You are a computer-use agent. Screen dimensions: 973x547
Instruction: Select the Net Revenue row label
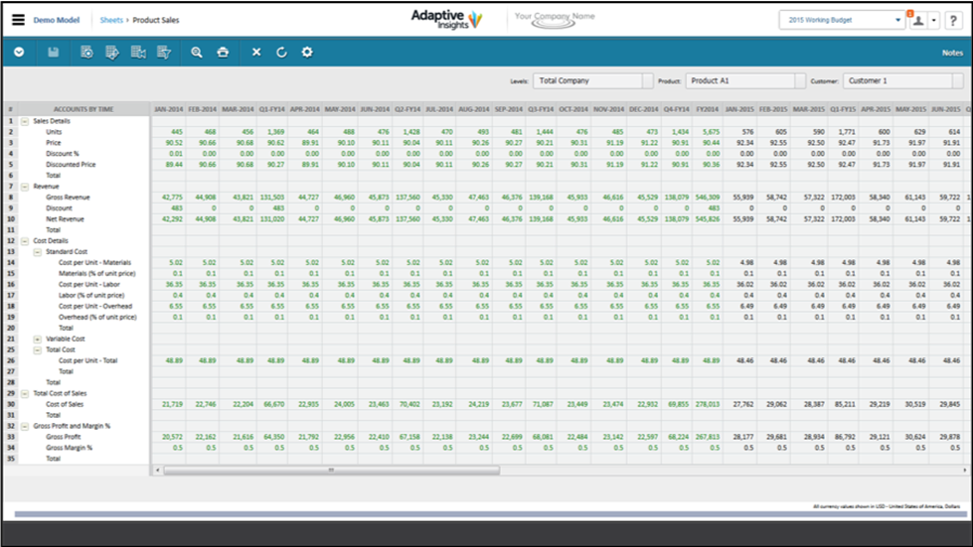pos(65,219)
